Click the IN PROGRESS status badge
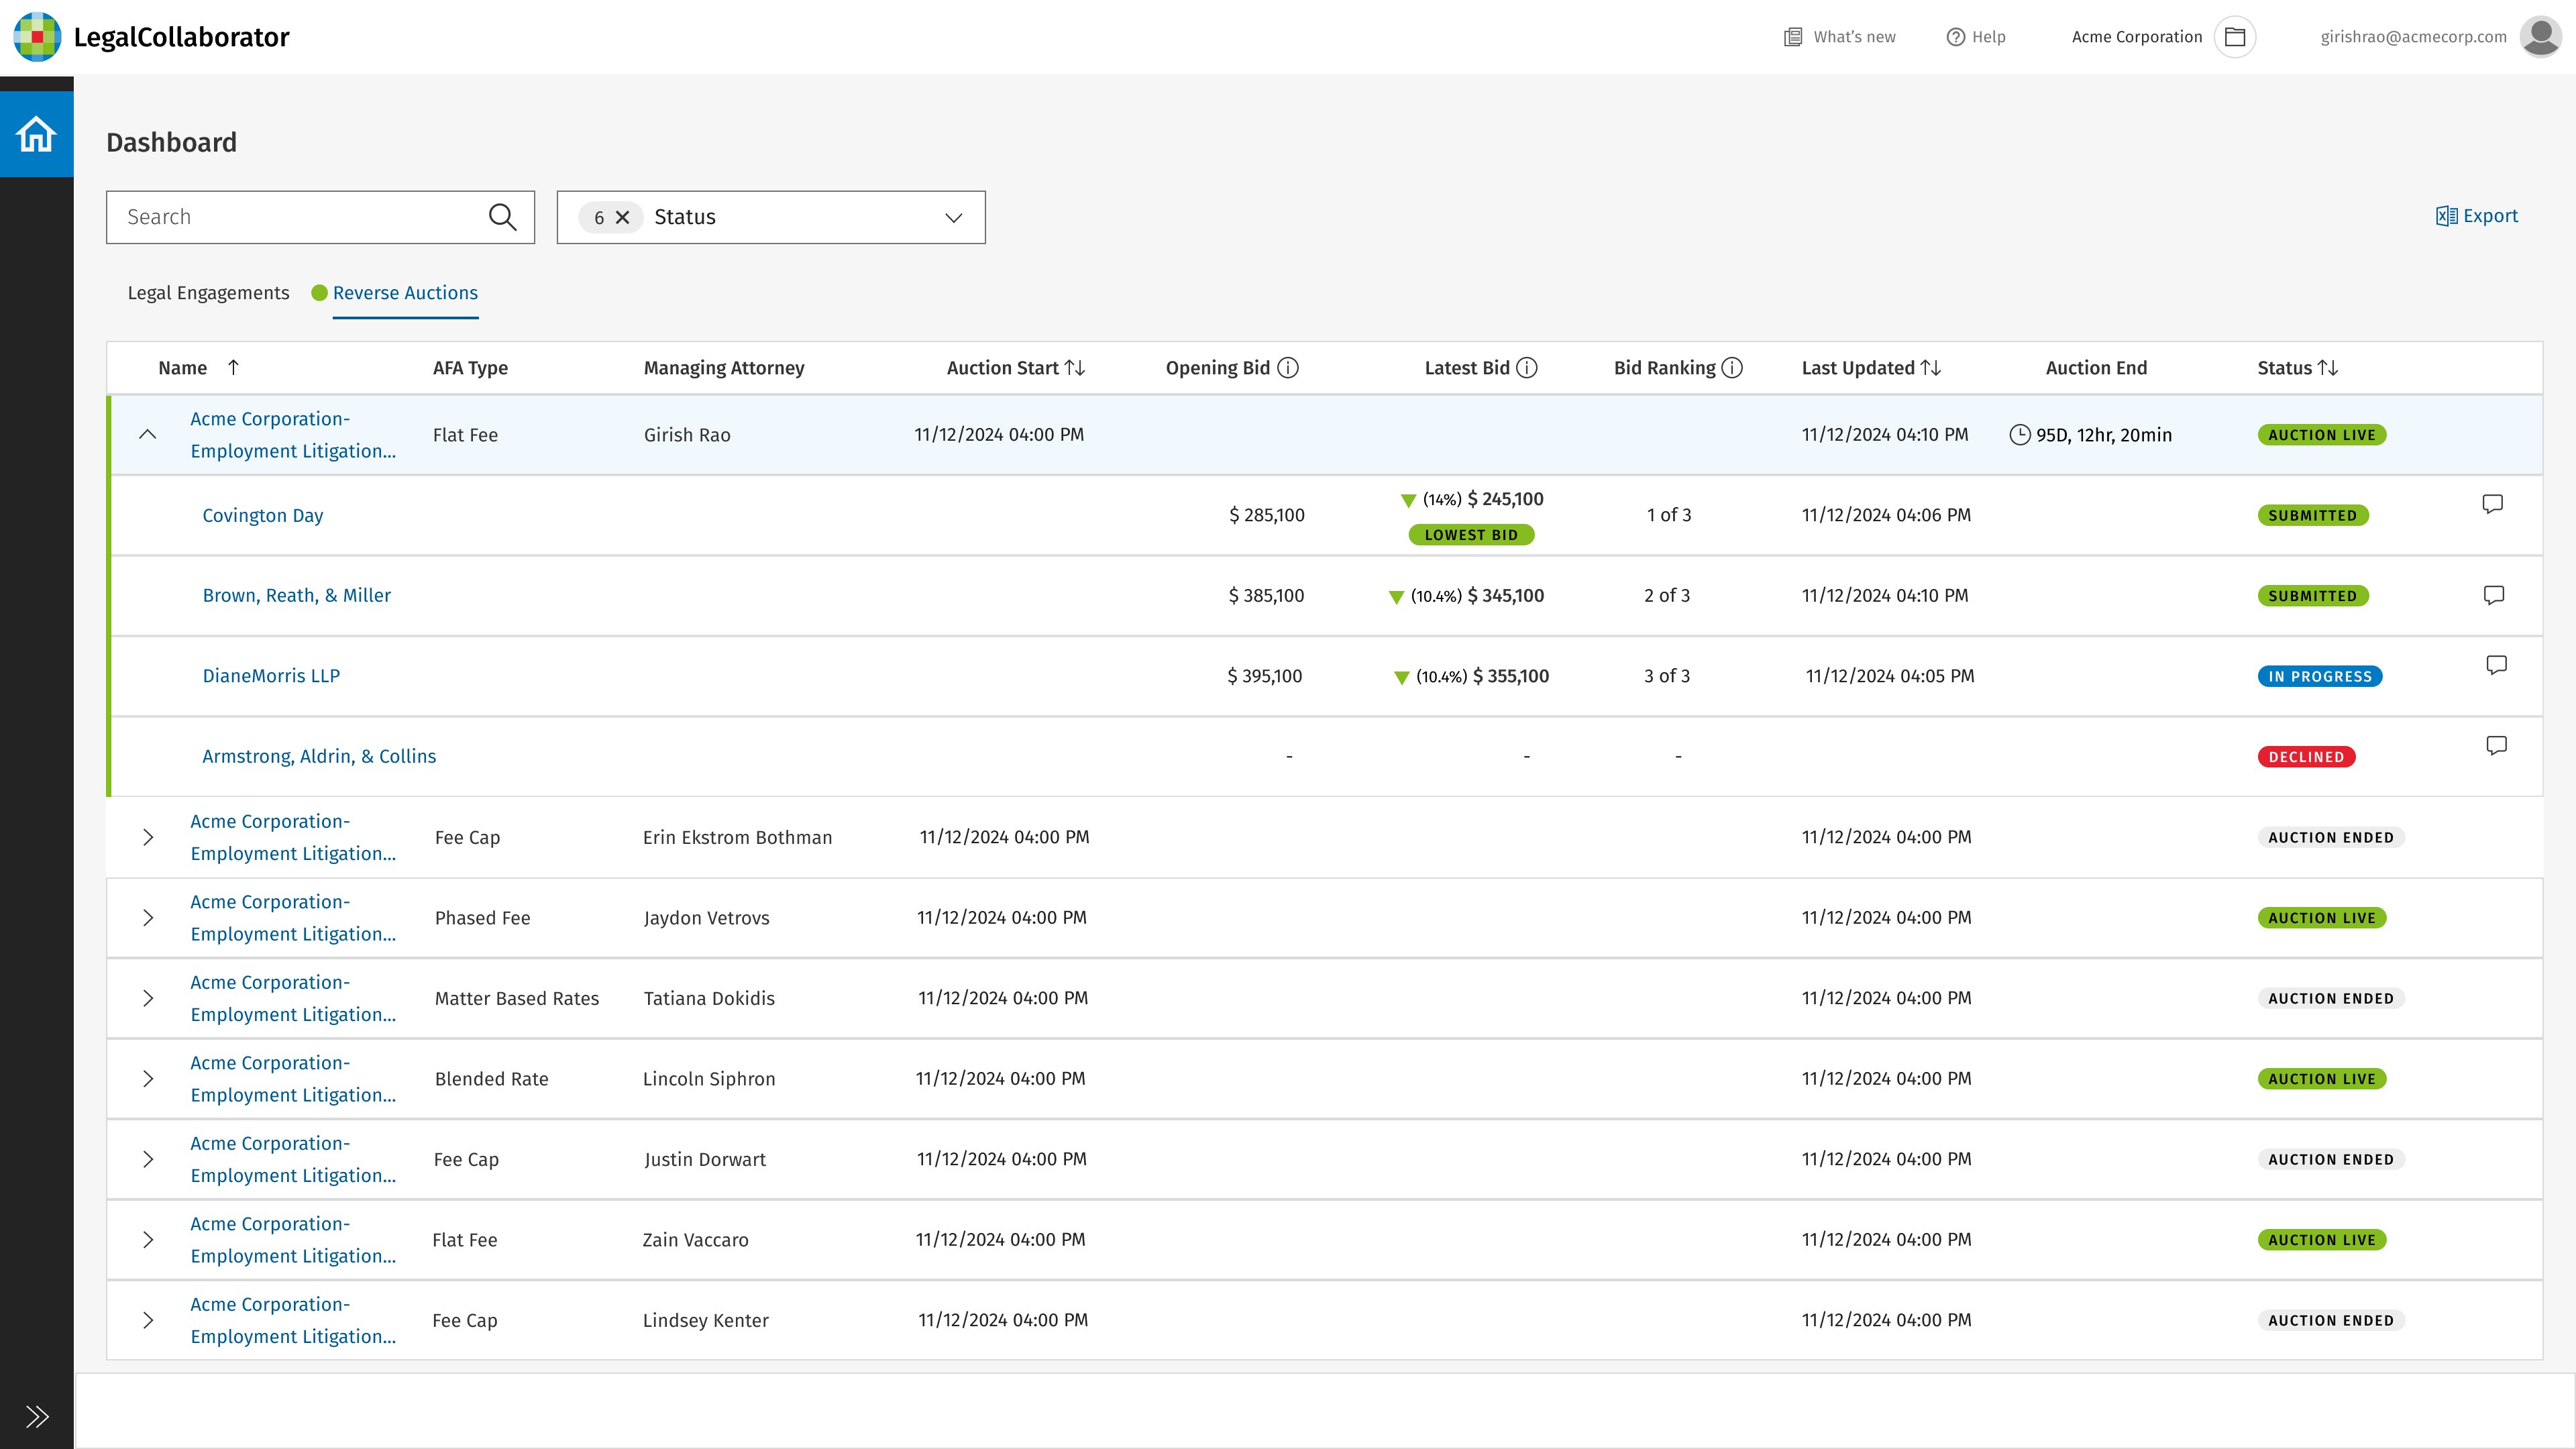This screenshot has height=1449, width=2576. 2320,677
